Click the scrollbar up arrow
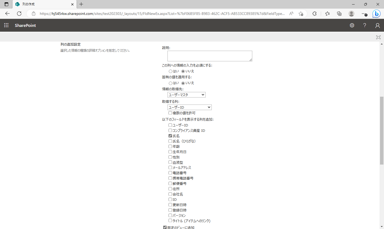Screen dimensions: 384x229 [x=382, y=44]
